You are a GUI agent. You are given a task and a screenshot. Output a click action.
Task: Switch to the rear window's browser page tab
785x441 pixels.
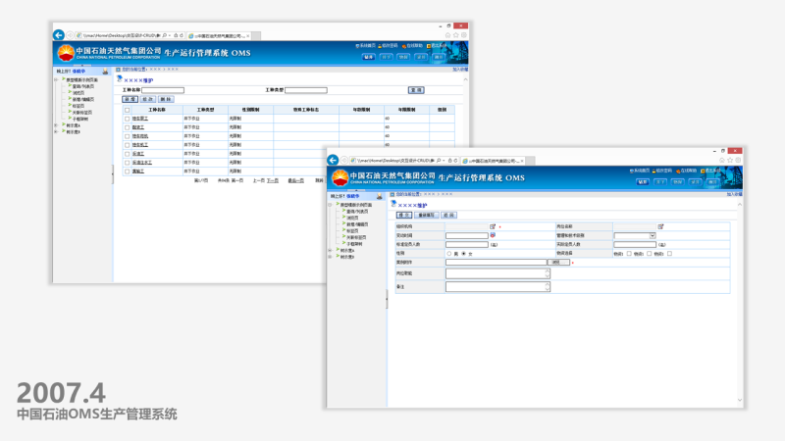pyautogui.click(x=219, y=35)
